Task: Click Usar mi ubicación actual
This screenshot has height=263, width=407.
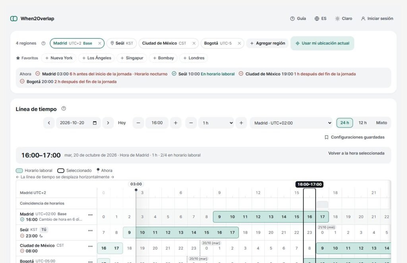Action: (x=322, y=43)
